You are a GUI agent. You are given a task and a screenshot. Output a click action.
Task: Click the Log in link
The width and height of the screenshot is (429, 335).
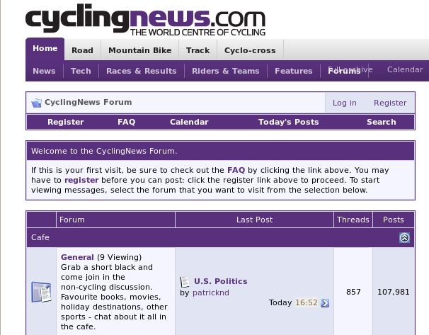coord(345,103)
